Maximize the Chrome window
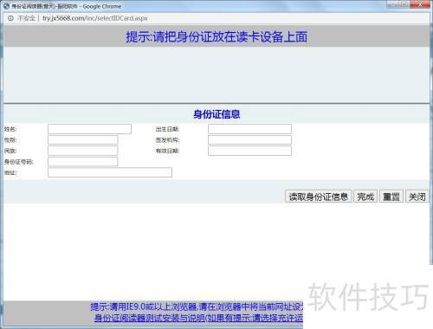The width and height of the screenshot is (433, 329). (404, 4)
